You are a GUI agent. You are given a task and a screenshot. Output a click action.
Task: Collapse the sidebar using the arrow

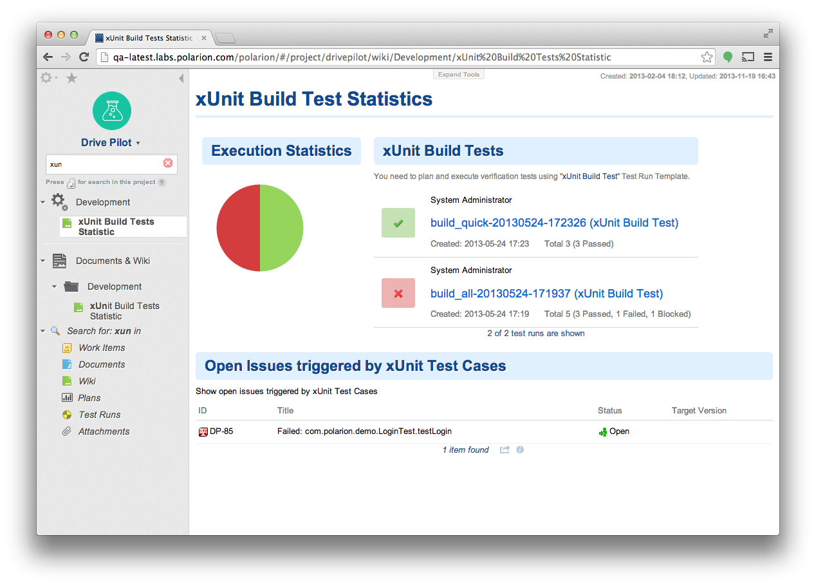181,79
